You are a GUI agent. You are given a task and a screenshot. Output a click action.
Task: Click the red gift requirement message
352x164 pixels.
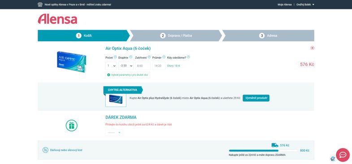point(139,124)
